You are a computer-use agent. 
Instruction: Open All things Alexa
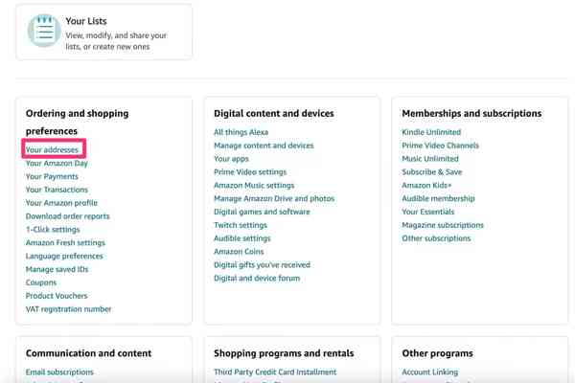(241, 132)
